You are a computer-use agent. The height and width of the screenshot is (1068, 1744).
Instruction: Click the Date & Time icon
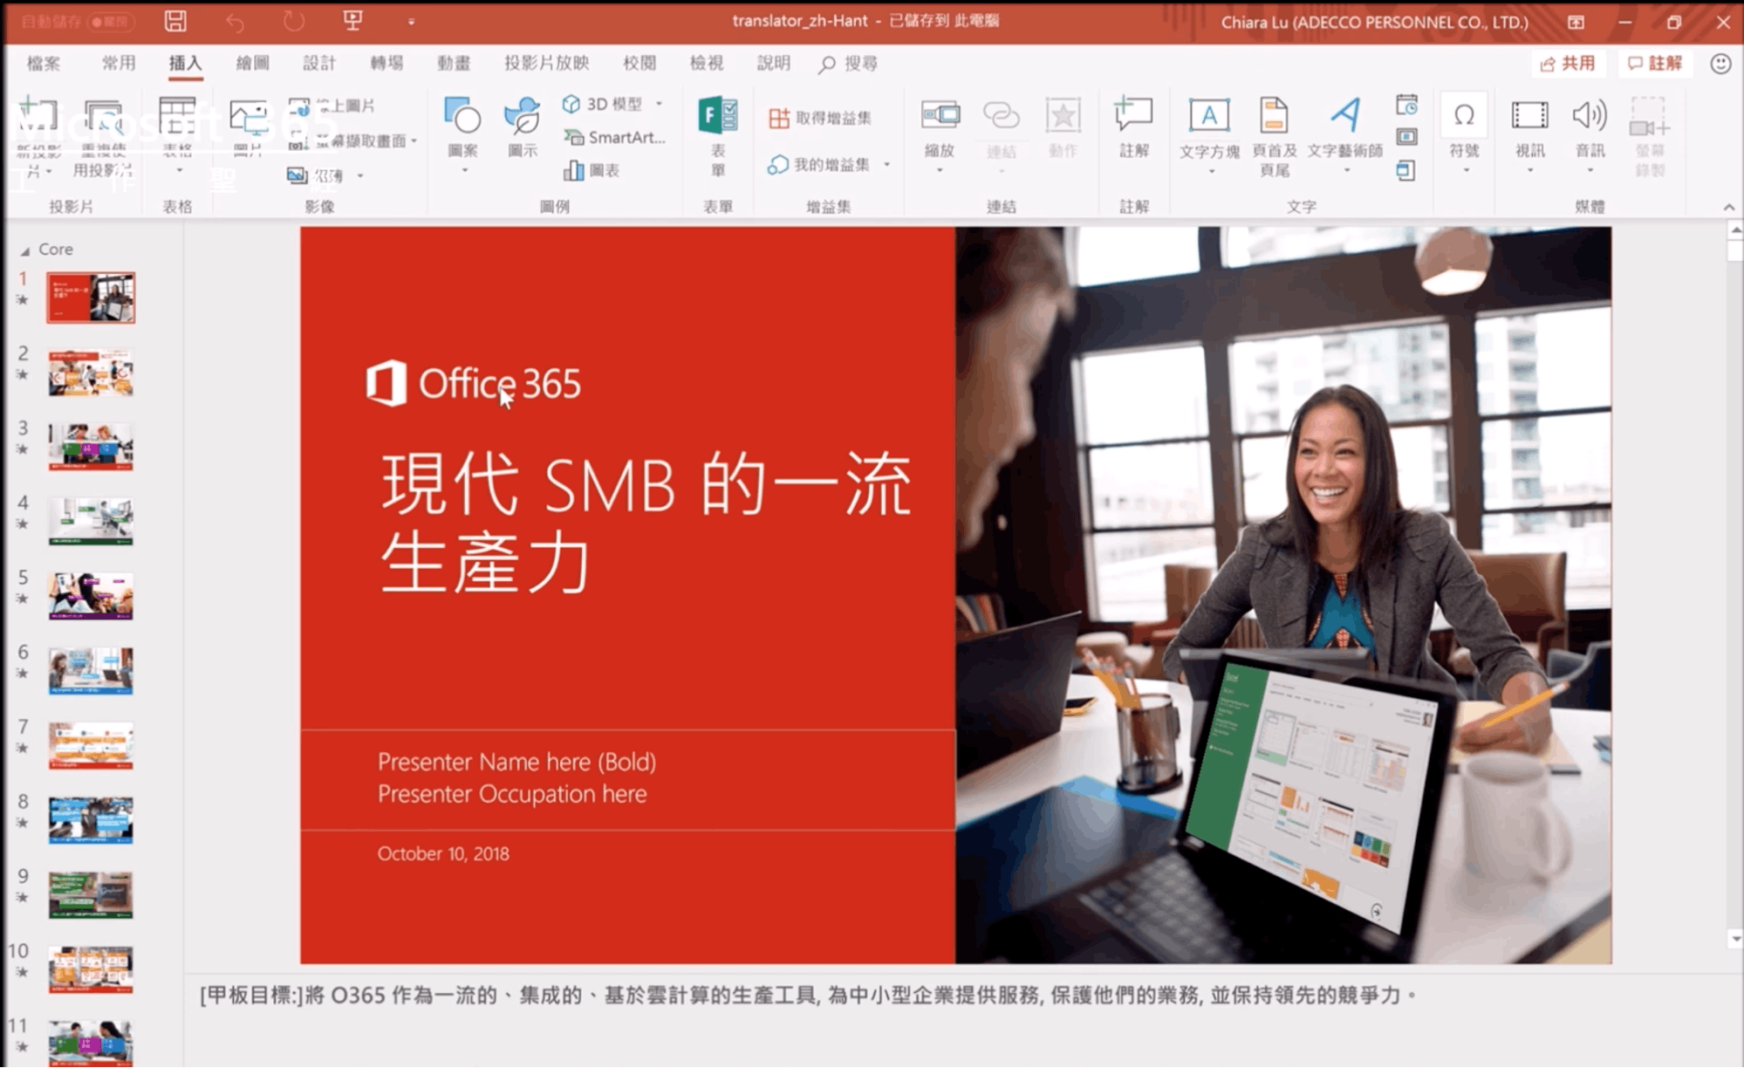(x=1406, y=106)
